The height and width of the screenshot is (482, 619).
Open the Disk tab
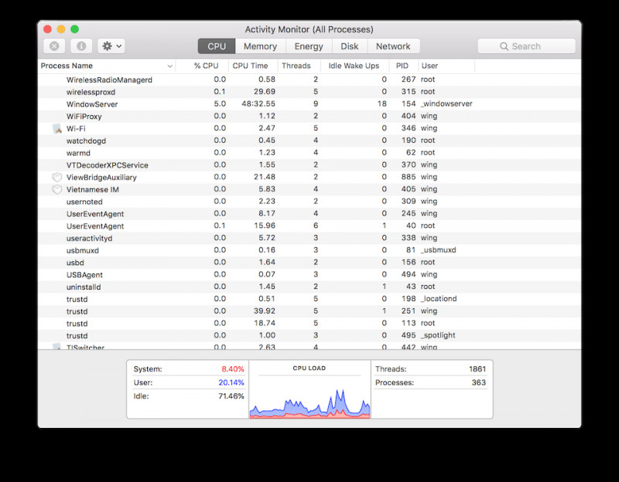coord(350,46)
